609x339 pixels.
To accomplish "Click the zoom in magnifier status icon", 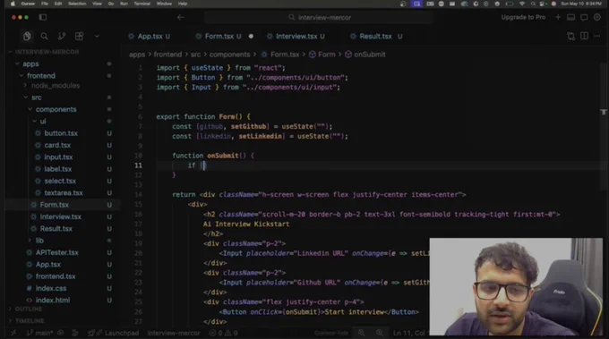I will point(361,333).
